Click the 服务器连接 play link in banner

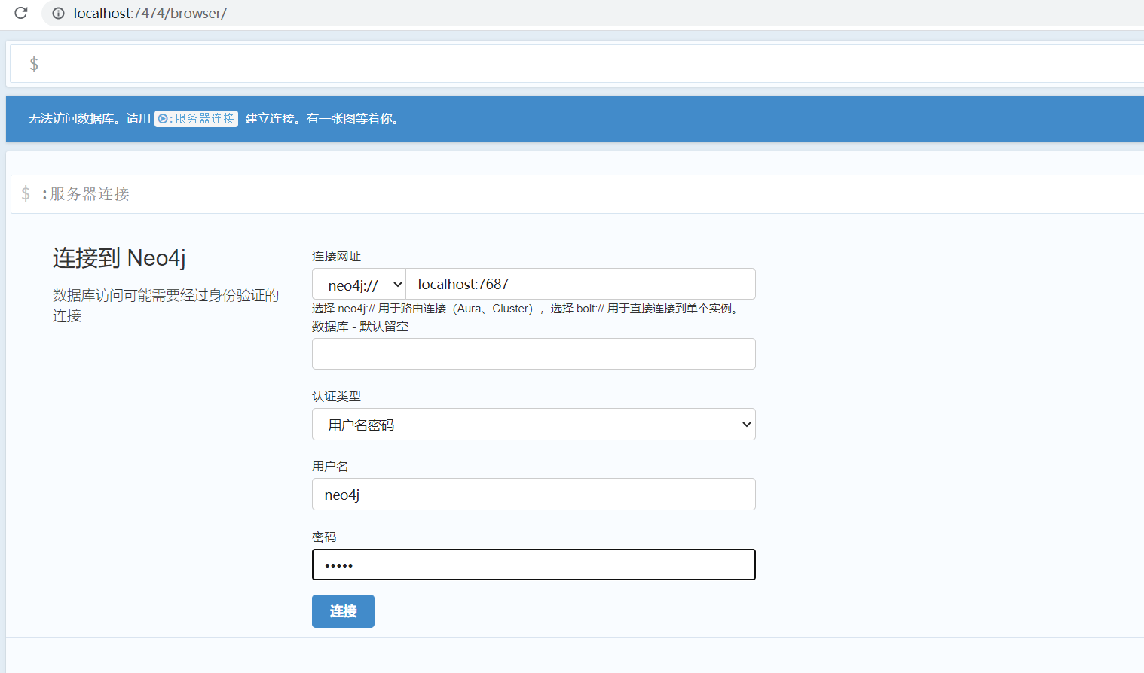click(x=197, y=119)
